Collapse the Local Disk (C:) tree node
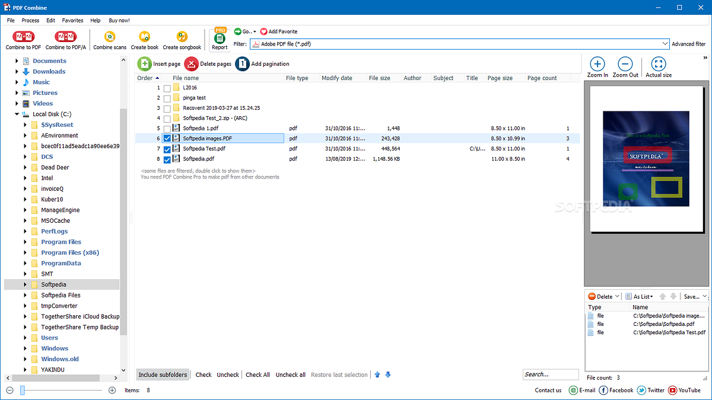 (16, 114)
